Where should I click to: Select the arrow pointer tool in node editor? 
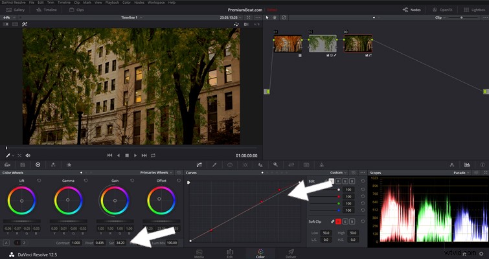(x=267, y=17)
